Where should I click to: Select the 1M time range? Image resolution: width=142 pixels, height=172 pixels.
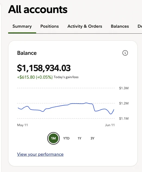pos(53,138)
